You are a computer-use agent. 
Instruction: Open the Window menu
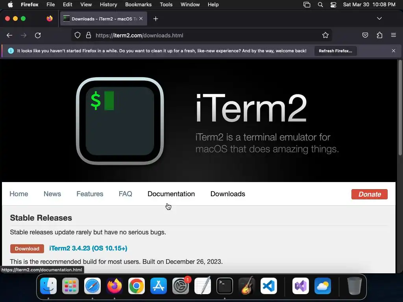190,4
